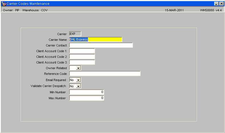Screen dimensions: 225x133
Task: Open the Owner Related dropdown
Action: [78, 68]
